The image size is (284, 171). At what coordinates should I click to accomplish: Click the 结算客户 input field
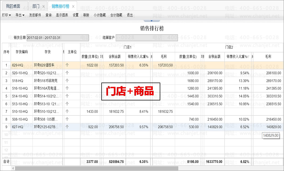pos(147,38)
